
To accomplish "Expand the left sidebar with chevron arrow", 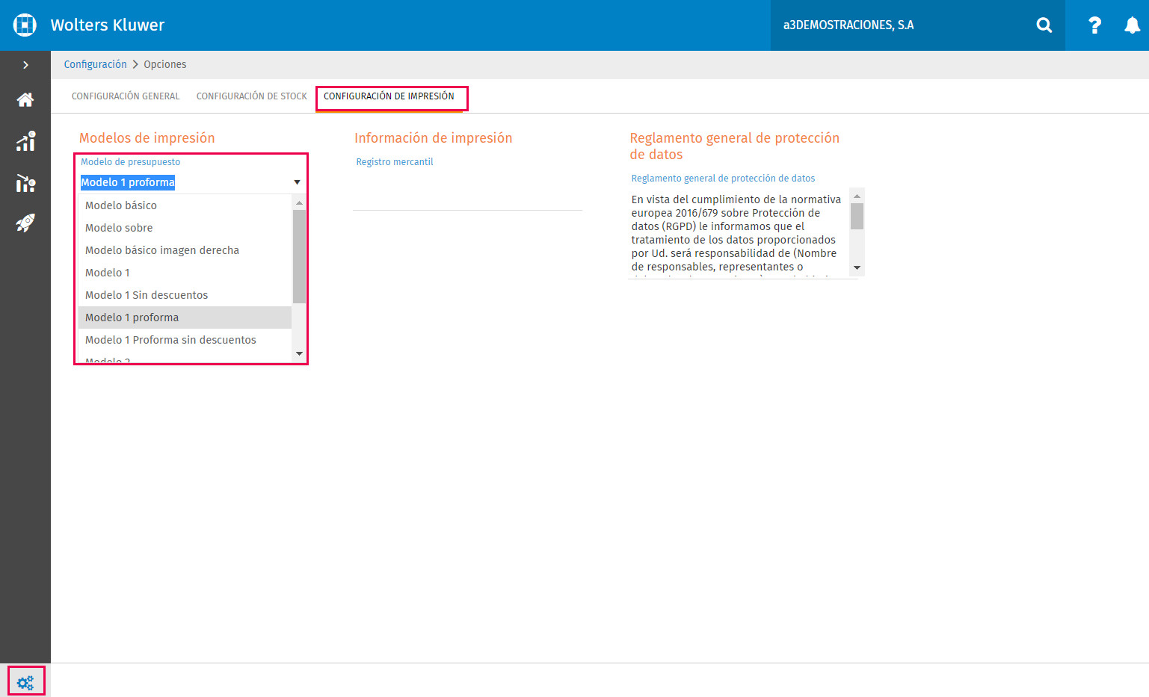I will click(x=25, y=65).
